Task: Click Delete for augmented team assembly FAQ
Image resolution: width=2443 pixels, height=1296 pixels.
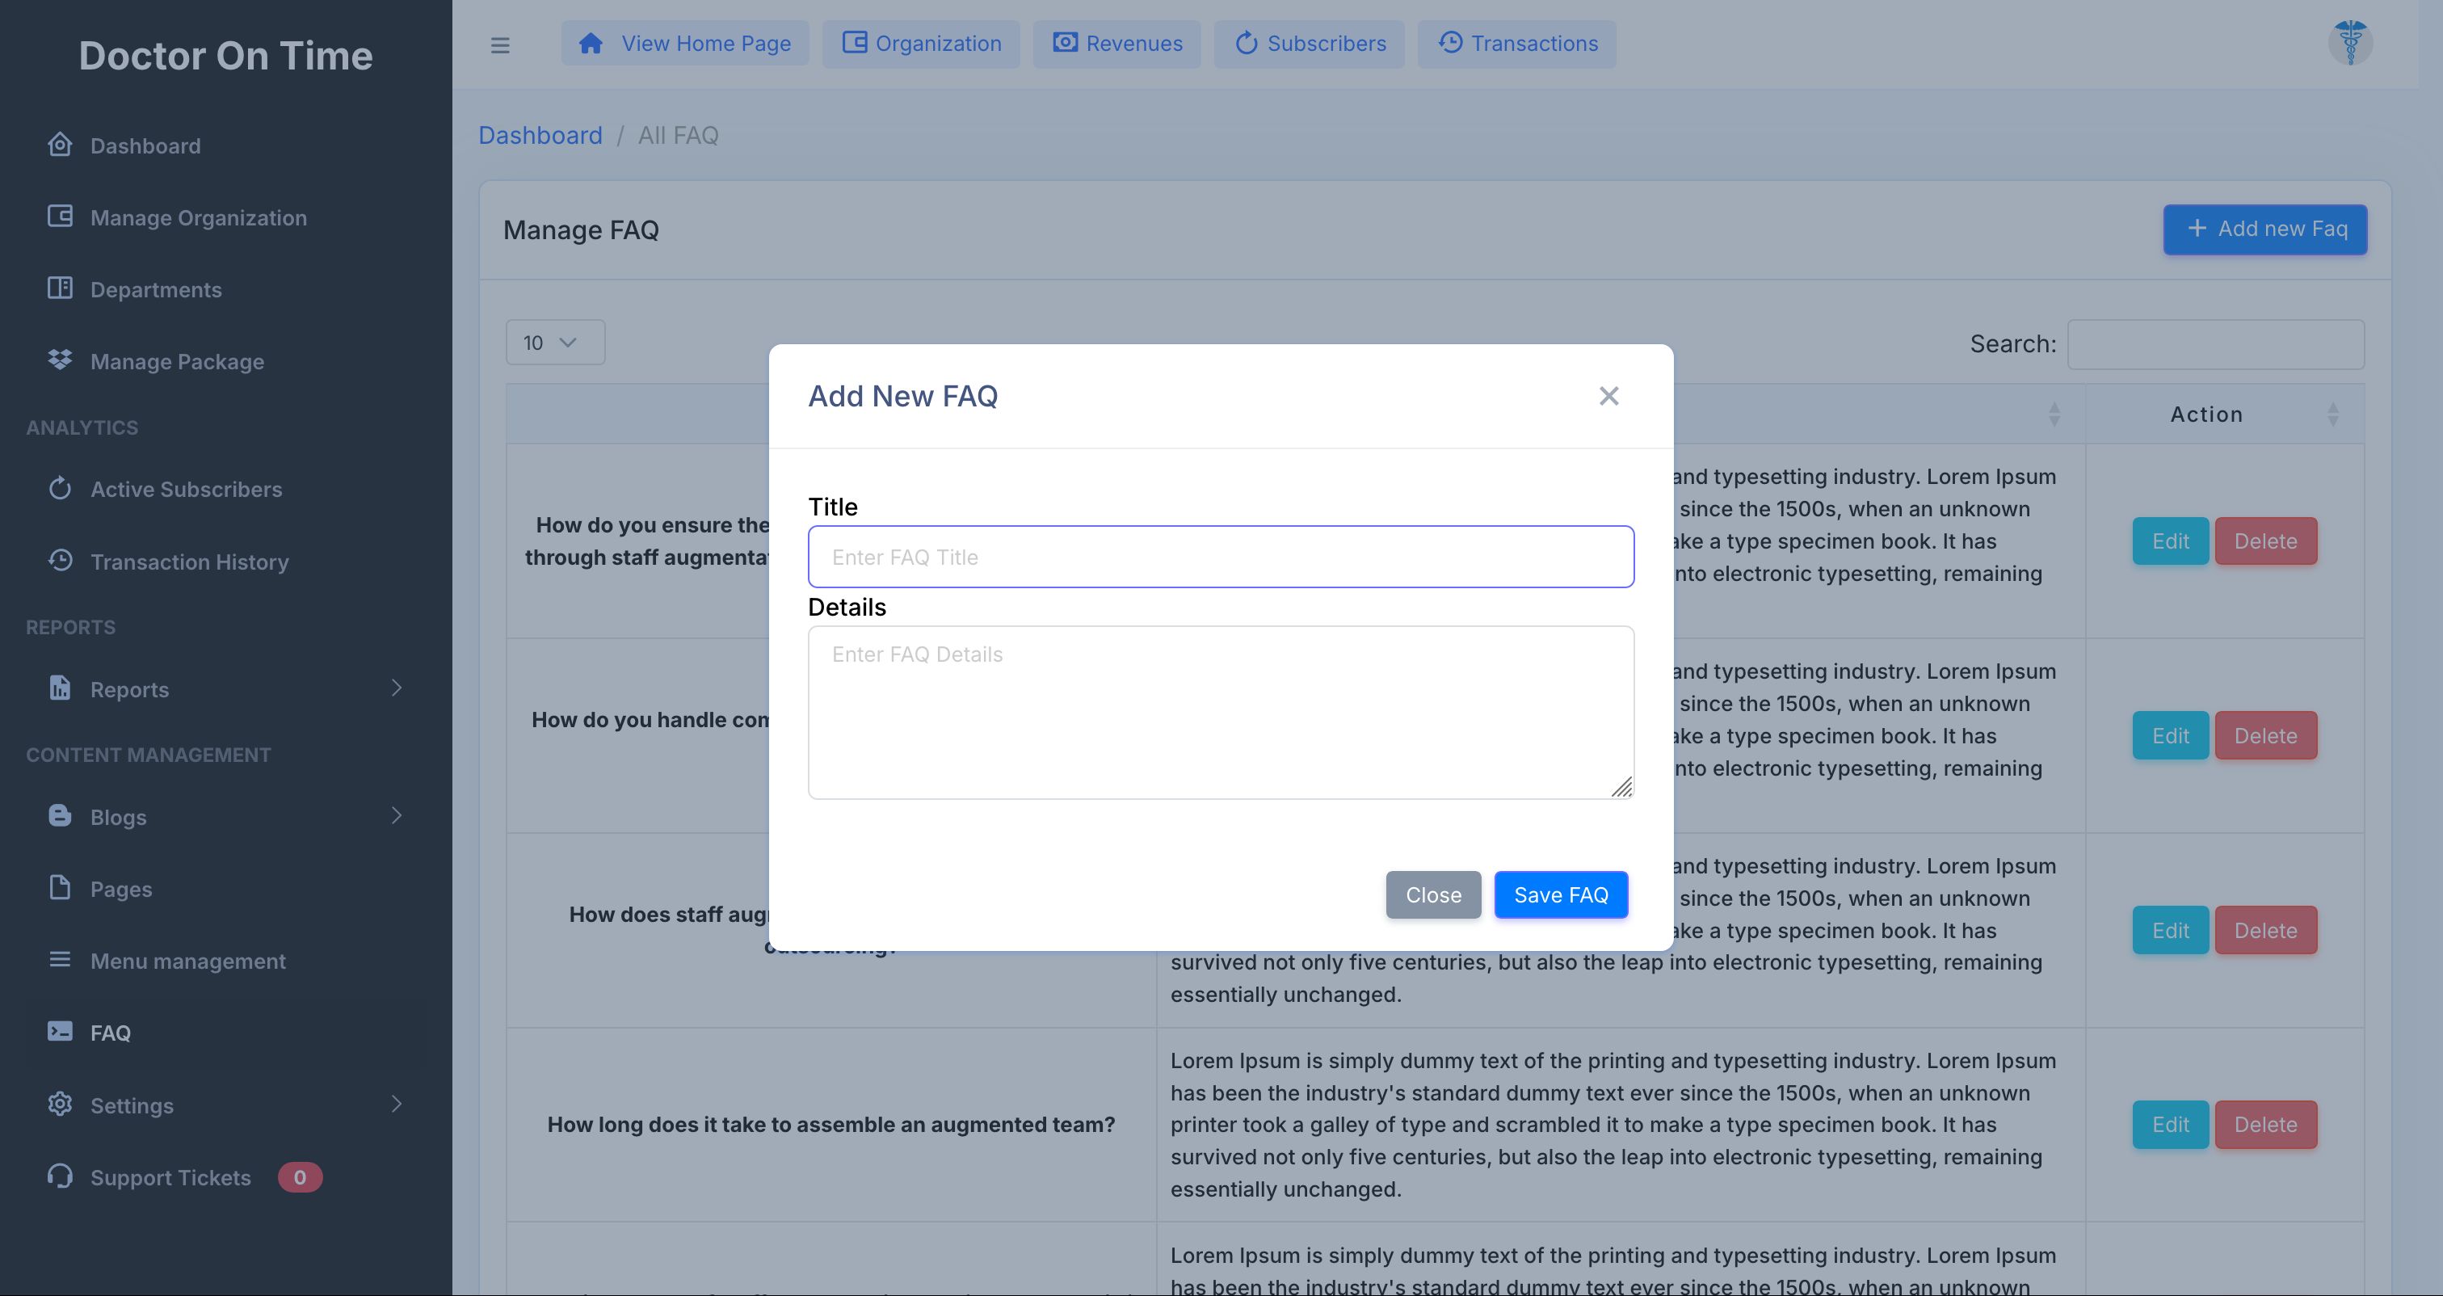Action: point(2265,1124)
